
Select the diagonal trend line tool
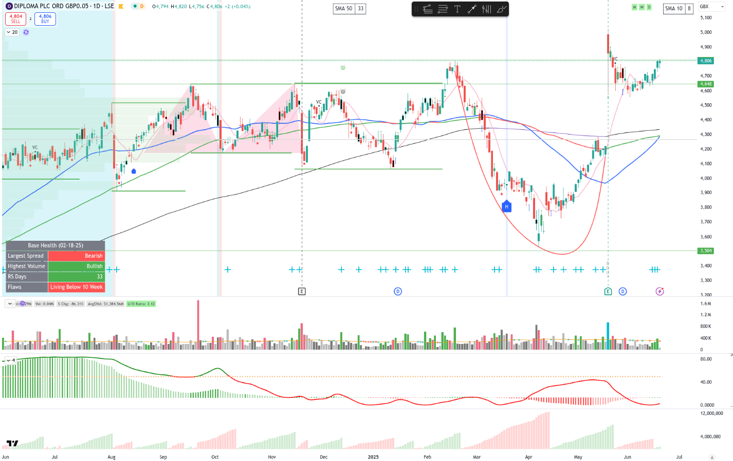(472, 9)
